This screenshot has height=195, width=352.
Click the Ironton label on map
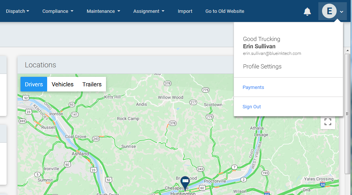click(x=56, y=114)
